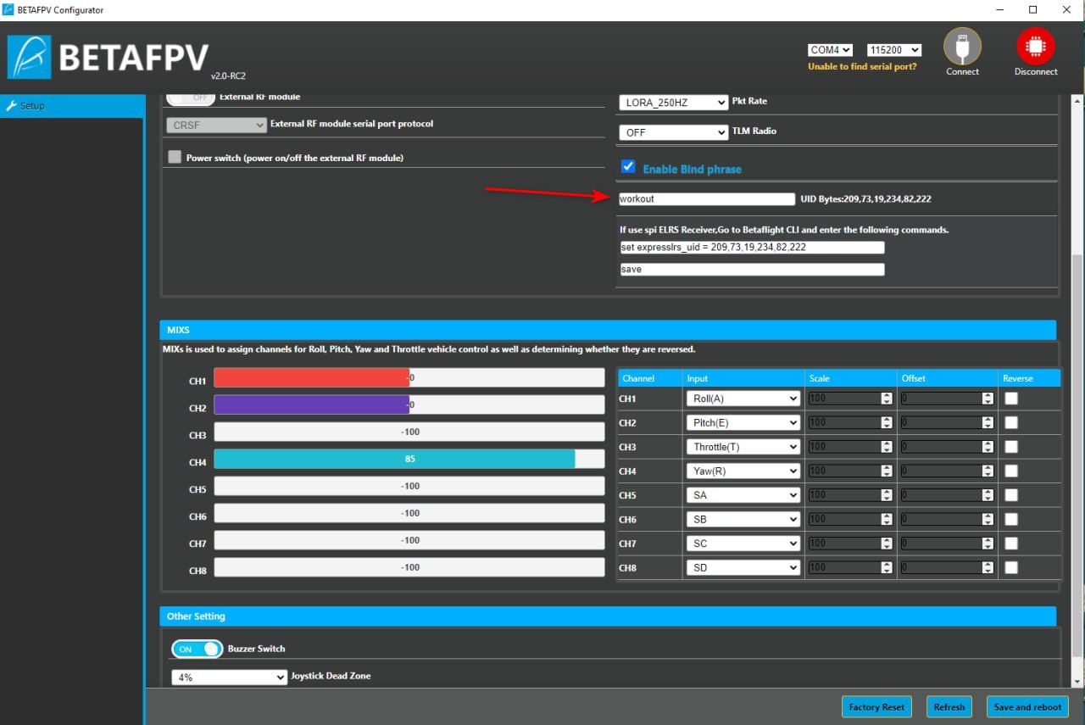Click the Setup wrench icon
1085x725 pixels.
click(11, 106)
